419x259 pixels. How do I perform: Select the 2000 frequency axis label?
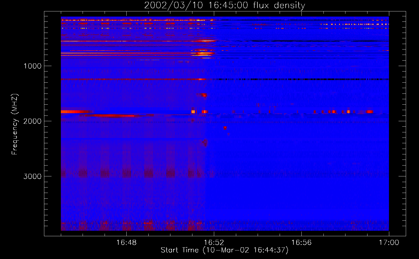coord(32,121)
